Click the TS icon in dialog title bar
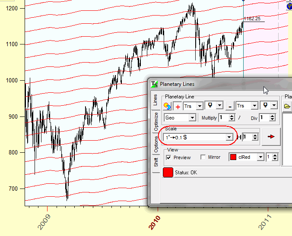292x236 pixels. pos(154,84)
